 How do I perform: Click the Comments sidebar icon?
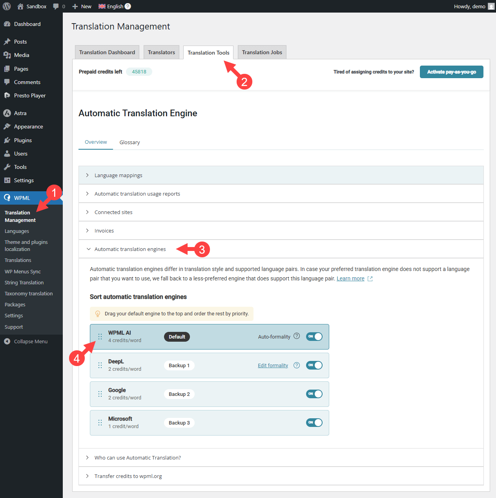pyautogui.click(x=7, y=82)
